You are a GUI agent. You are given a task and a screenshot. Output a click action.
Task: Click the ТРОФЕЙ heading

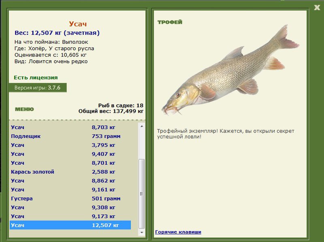(170, 22)
